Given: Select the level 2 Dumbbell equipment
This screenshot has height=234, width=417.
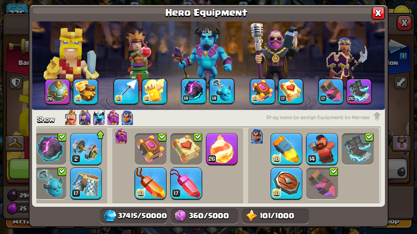Looking at the screenshot, I should pos(86,149).
